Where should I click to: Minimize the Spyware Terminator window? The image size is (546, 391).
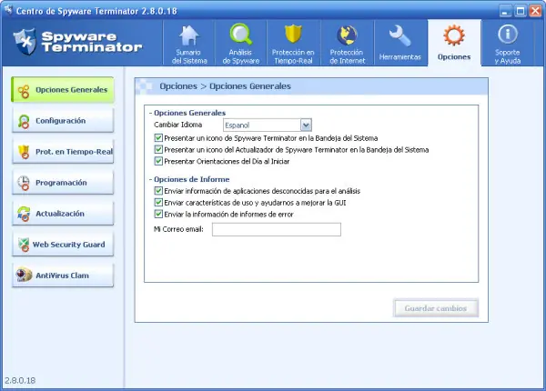[x=505, y=11]
